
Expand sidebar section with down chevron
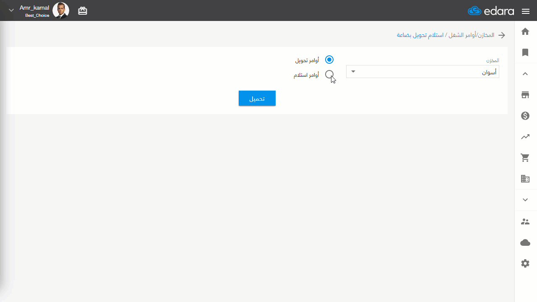(x=525, y=200)
